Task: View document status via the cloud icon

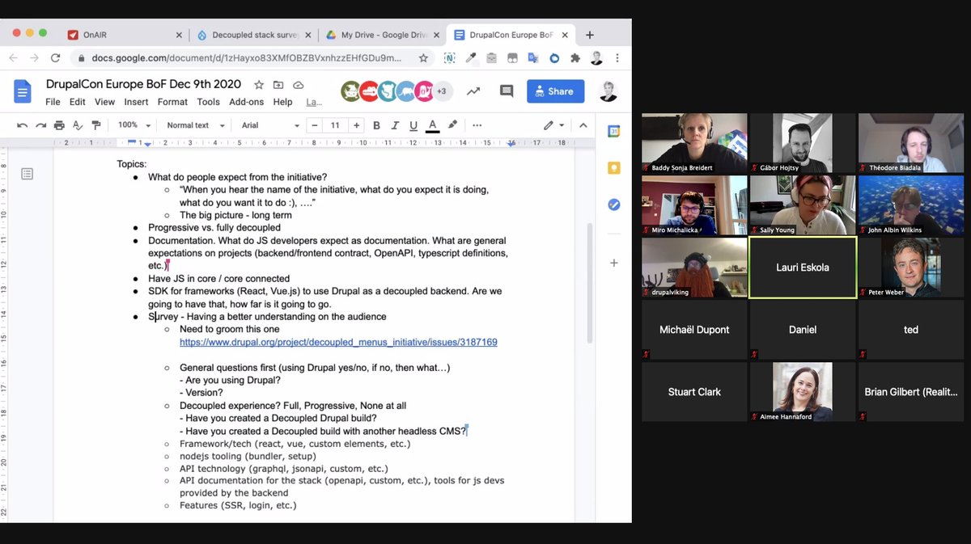Action: click(x=298, y=85)
